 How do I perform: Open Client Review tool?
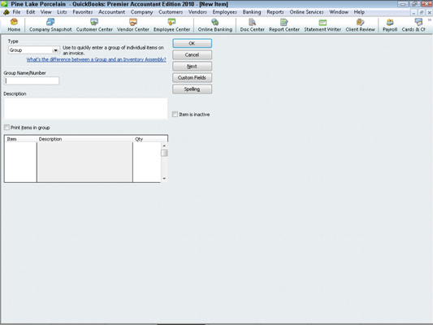coord(360,25)
